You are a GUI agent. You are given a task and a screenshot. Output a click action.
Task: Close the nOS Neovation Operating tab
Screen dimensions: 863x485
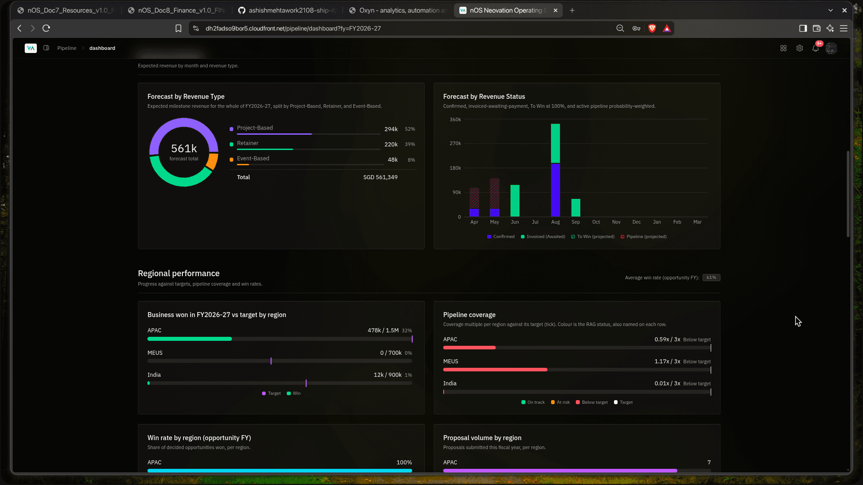click(556, 10)
